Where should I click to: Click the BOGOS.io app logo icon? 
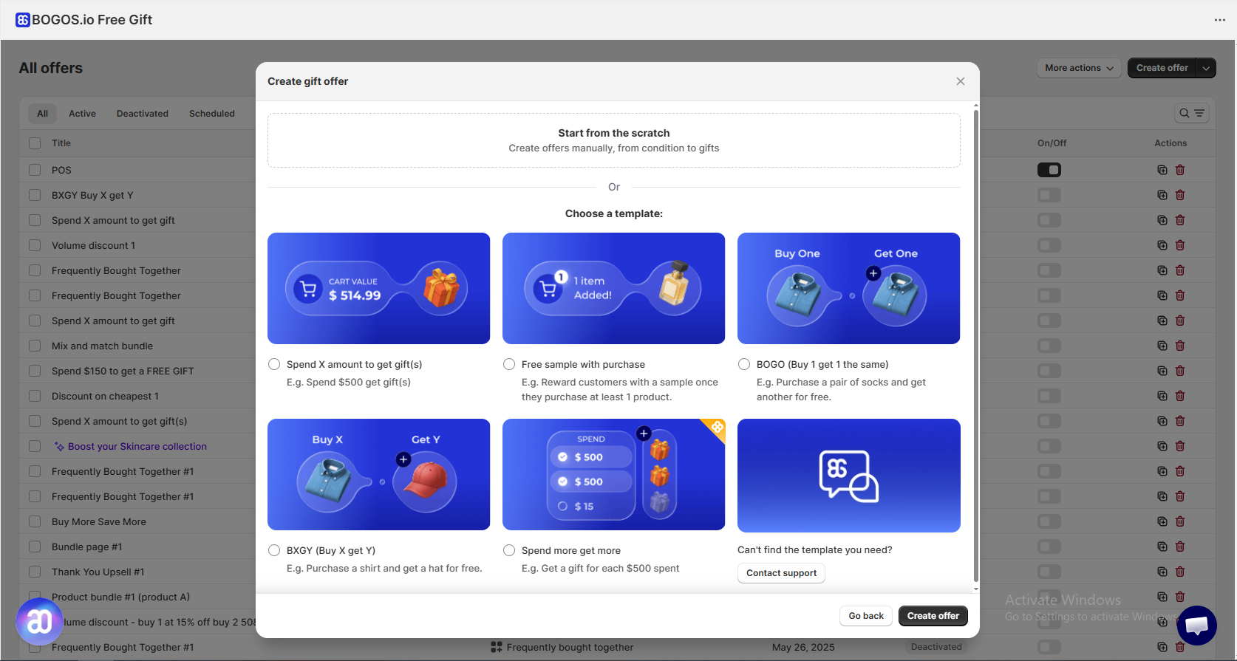point(23,20)
